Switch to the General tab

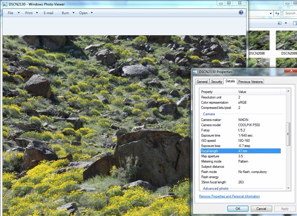point(202,81)
